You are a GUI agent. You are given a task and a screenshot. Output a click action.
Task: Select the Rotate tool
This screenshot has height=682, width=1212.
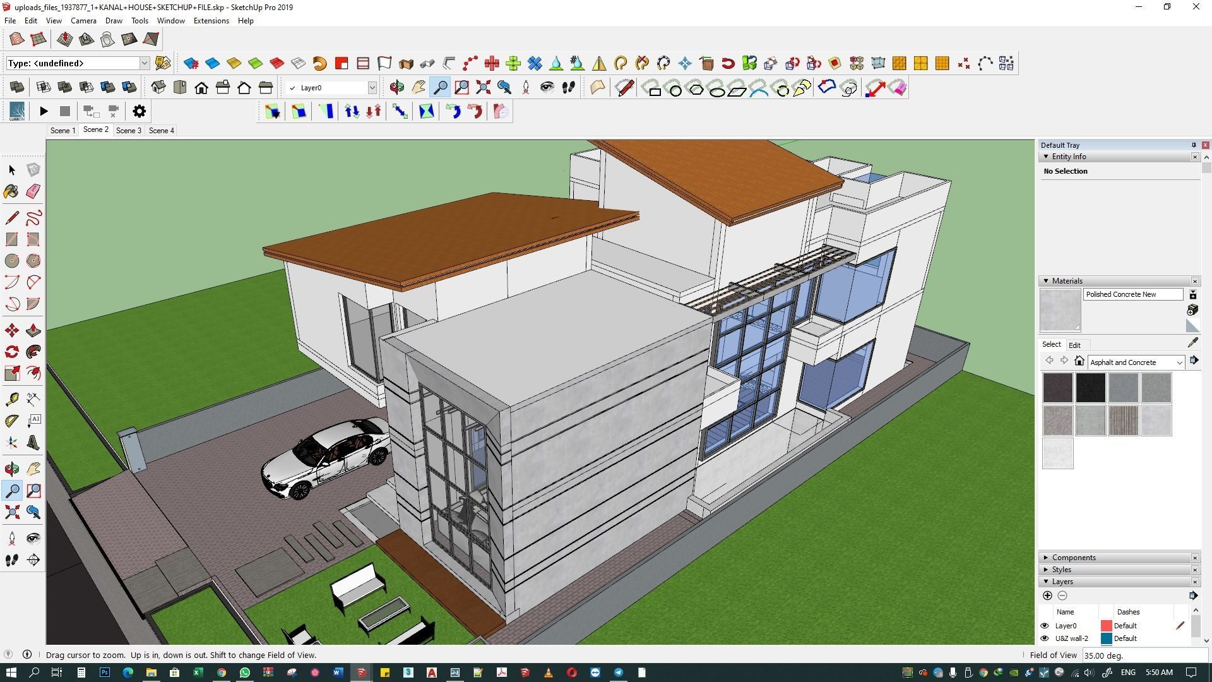(12, 352)
